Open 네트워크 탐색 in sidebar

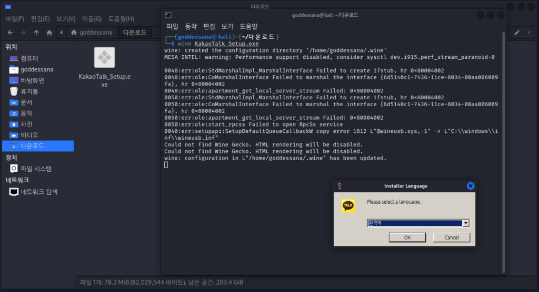click(x=38, y=192)
